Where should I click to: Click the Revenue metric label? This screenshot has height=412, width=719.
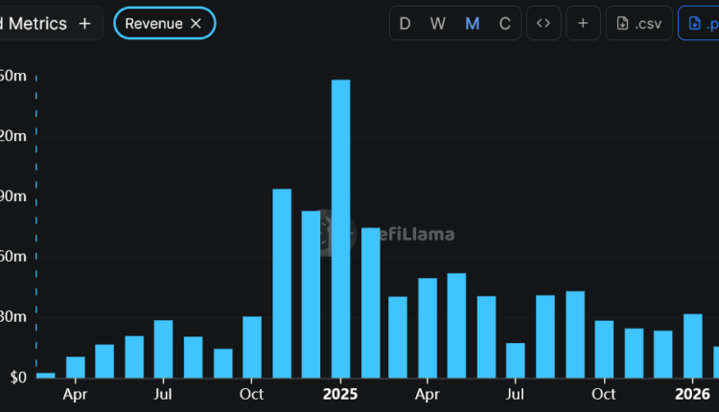pyautogui.click(x=153, y=23)
